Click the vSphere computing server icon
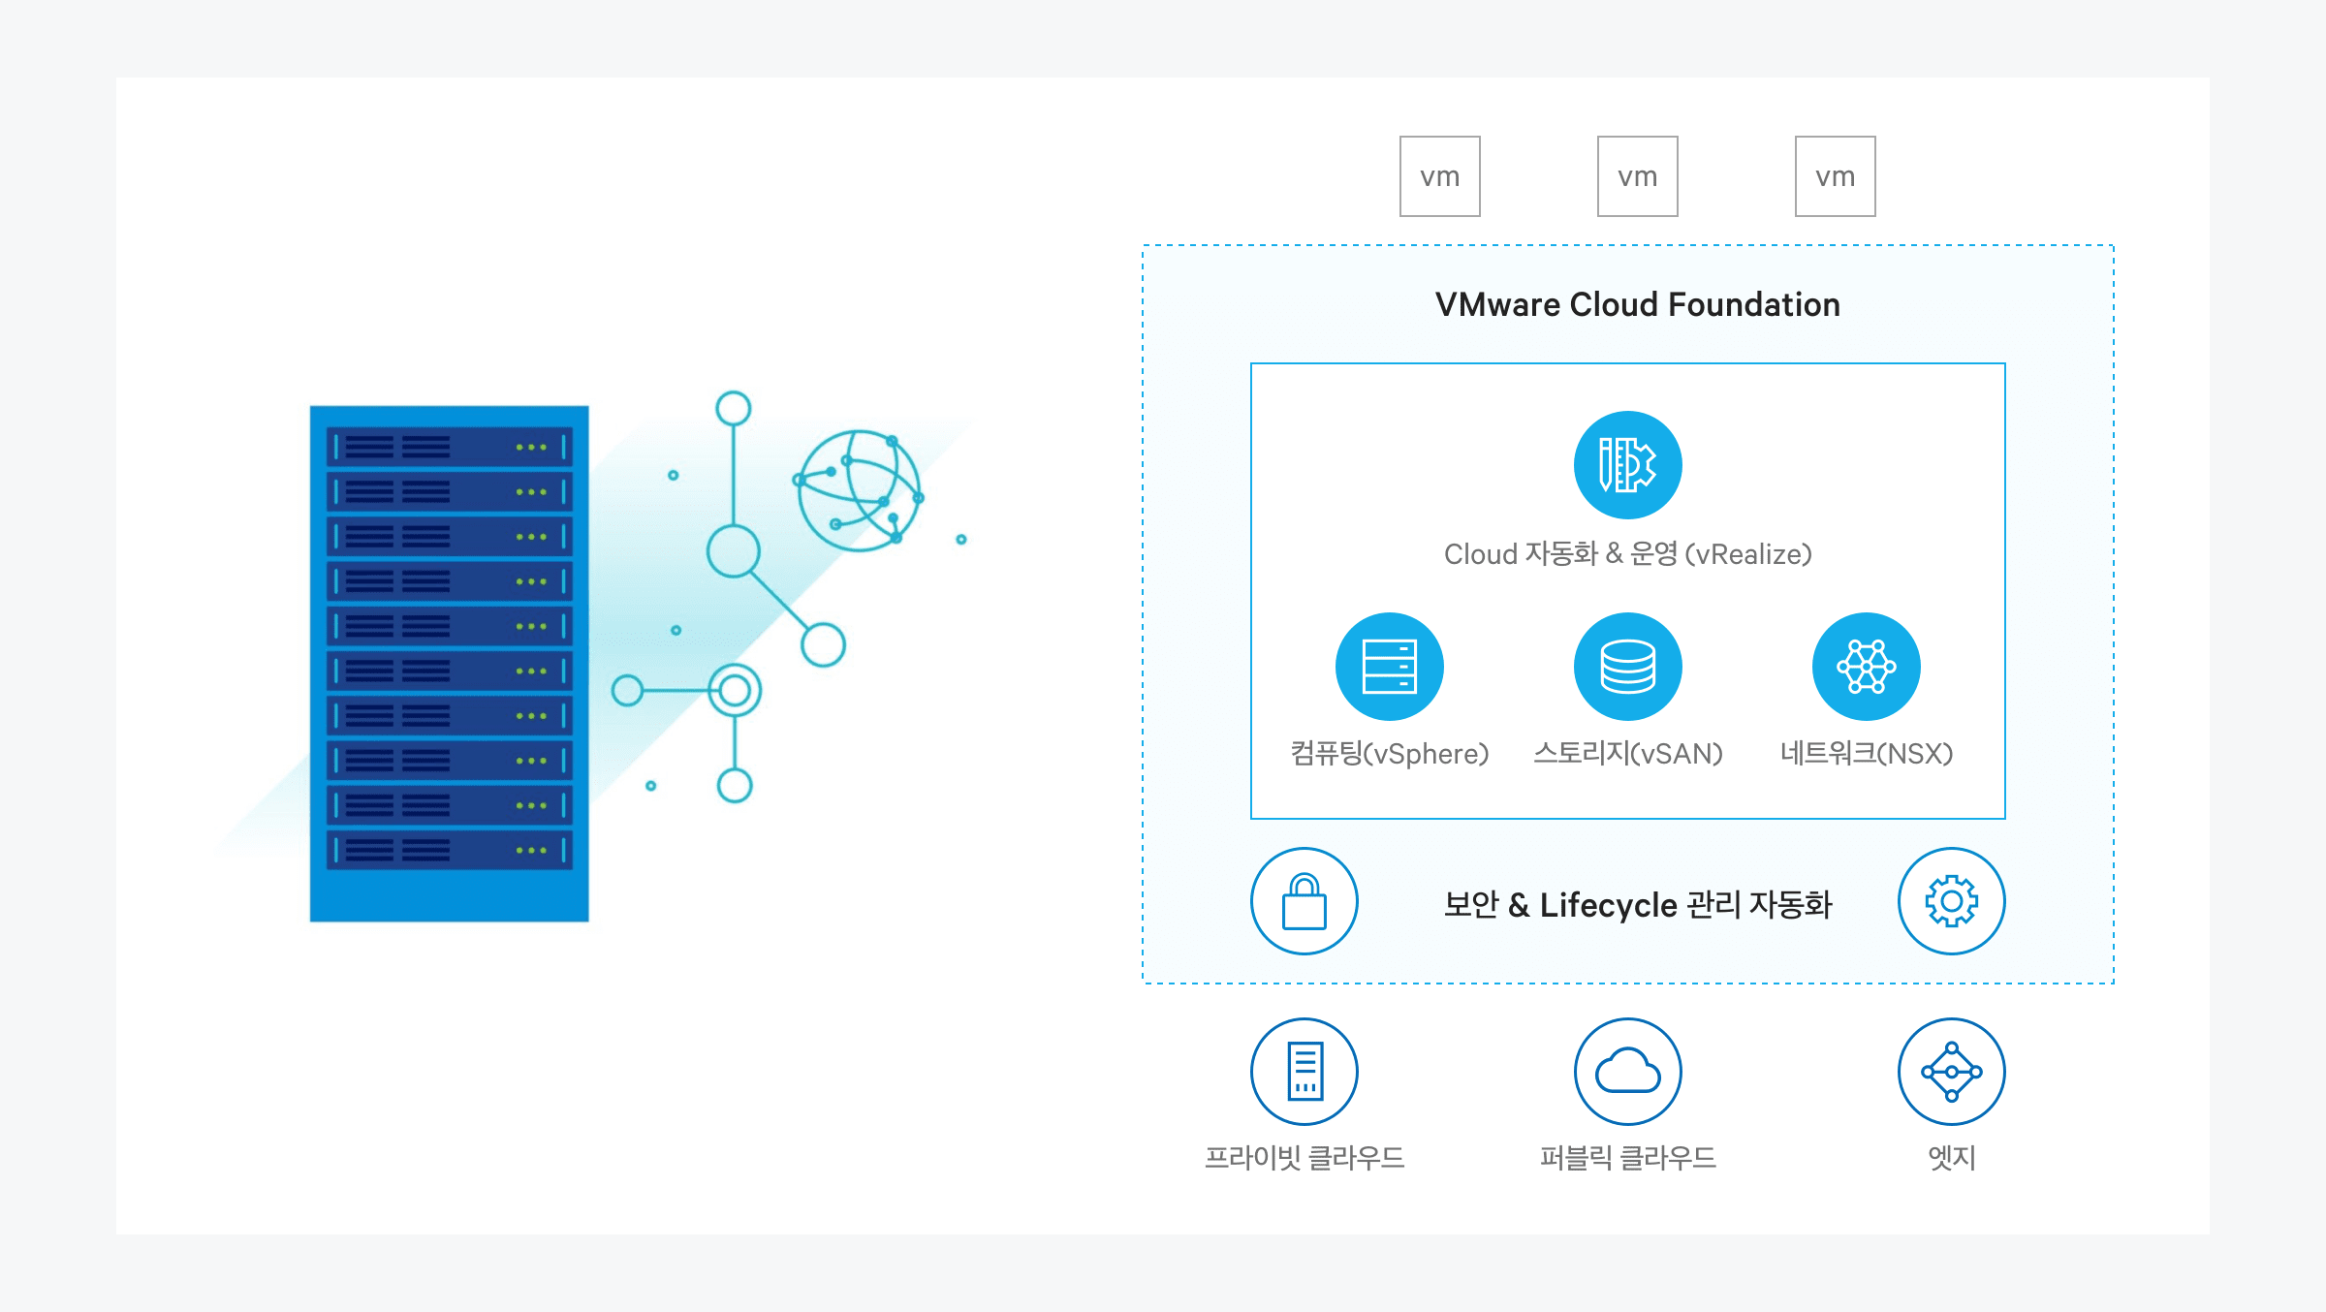 1389,667
